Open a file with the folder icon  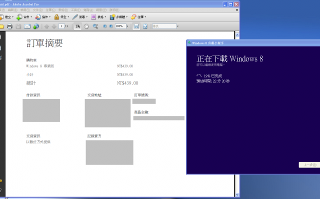point(1,26)
